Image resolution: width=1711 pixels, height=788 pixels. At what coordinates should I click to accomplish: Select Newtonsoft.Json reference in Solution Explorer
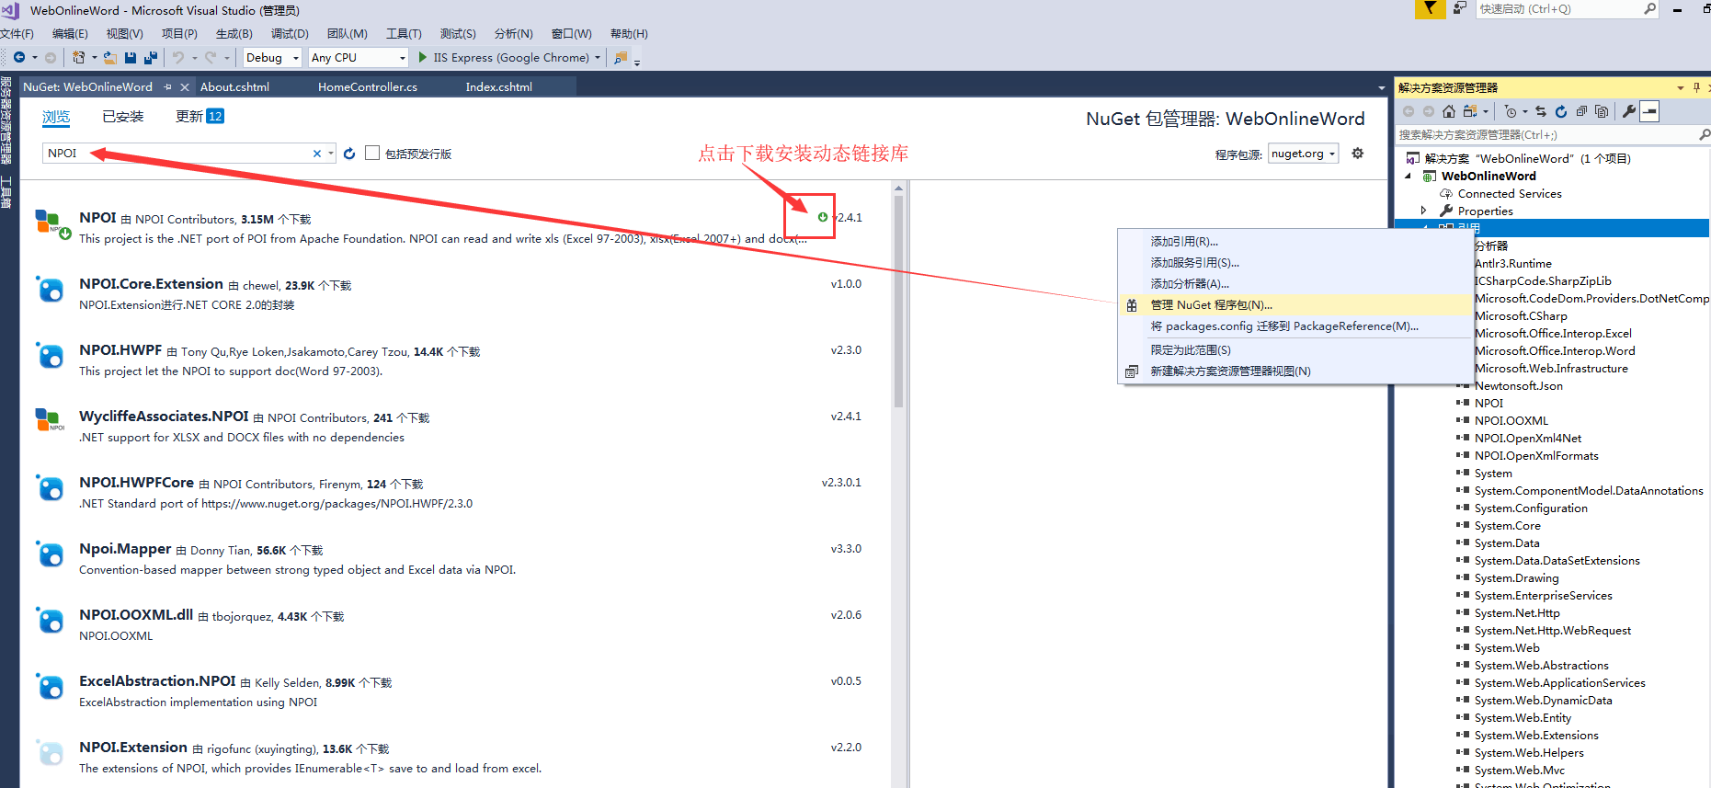click(1518, 385)
